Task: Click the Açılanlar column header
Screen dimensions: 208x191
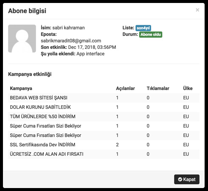Action: tap(125, 88)
